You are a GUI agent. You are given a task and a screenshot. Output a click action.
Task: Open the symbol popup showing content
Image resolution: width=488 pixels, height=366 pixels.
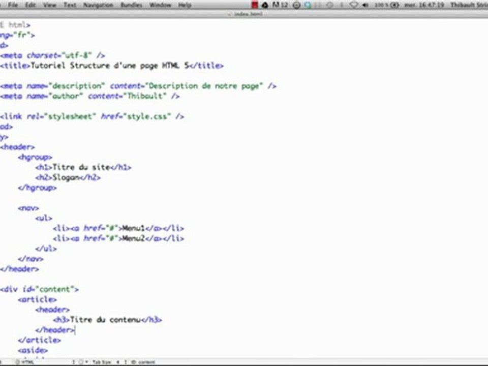[143, 362]
